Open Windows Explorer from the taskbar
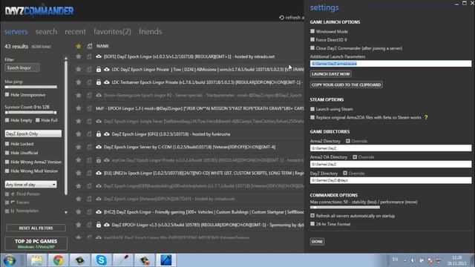475x267 pixels. (x=36, y=260)
